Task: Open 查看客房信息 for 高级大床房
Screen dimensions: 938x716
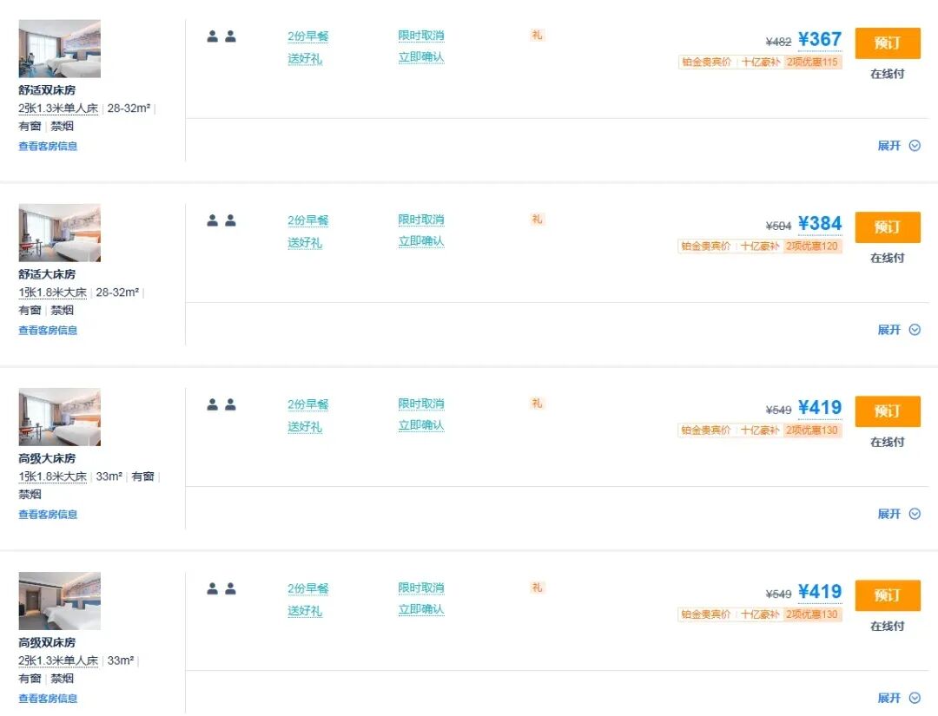Action: (x=48, y=515)
